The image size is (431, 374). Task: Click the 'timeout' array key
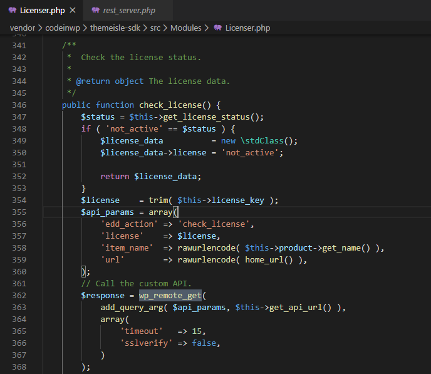[x=142, y=331]
